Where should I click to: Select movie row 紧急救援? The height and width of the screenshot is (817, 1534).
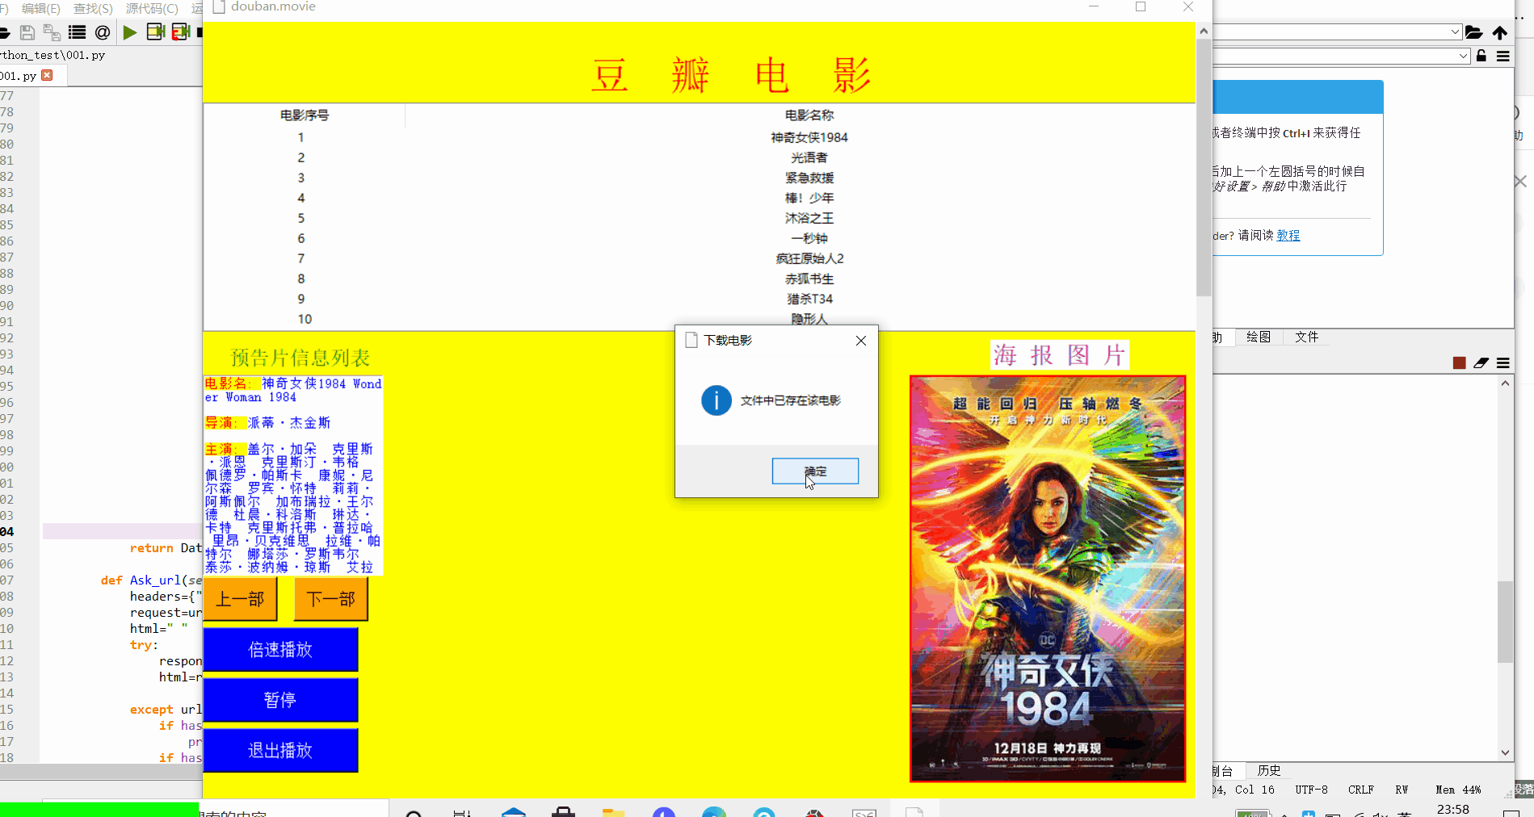pyautogui.click(x=700, y=178)
